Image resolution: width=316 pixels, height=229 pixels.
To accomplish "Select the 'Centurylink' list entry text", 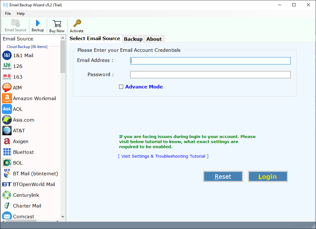I will [26, 195].
